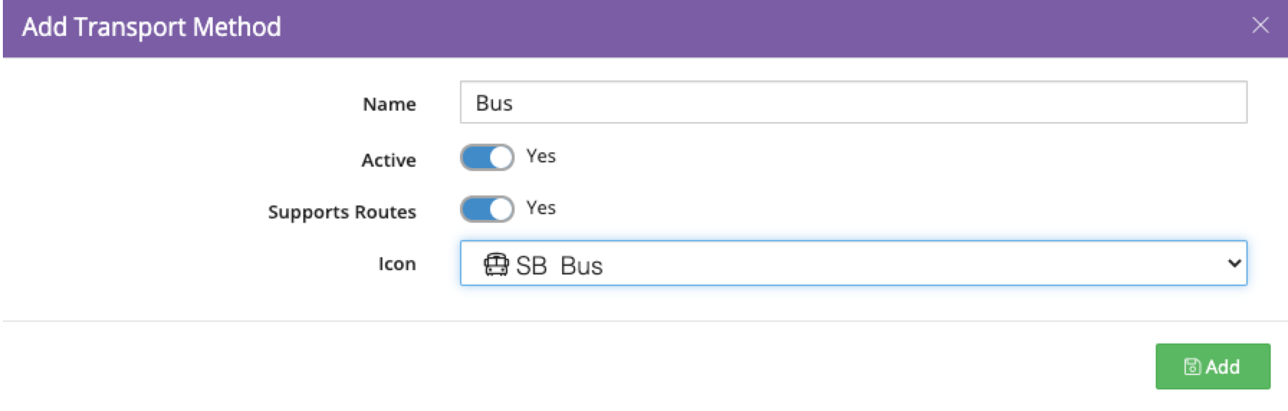Click the Add button
The image size is (1288, 411).
[1213, 366]
